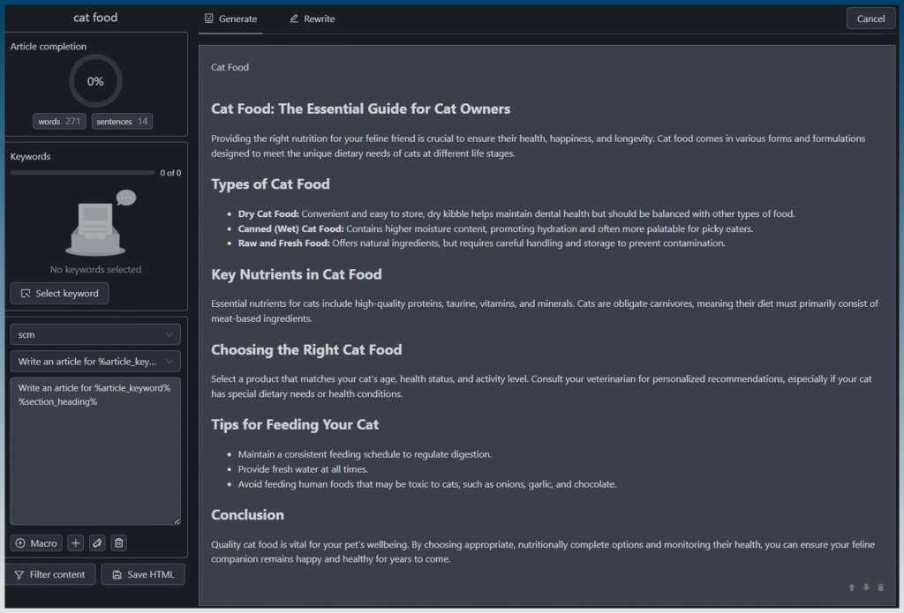Click the plus icon to add prompt
Image resolution: width=904 pixels, height=613 pixels.
click(76, 543)
